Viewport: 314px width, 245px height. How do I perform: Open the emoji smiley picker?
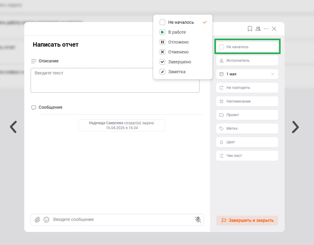(46, 220)
